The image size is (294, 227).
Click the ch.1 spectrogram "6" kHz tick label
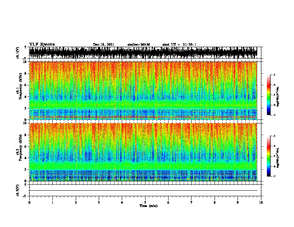tap(26, 85)
